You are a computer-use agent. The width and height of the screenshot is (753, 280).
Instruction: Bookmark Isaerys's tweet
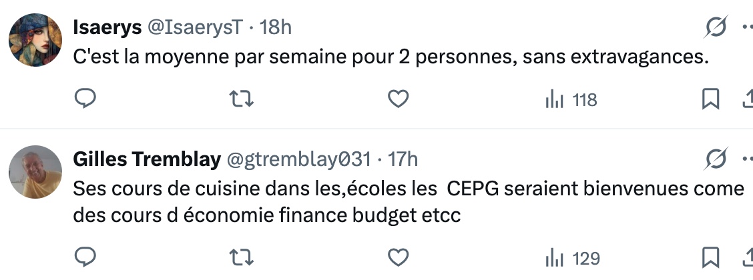click(710, 100)
